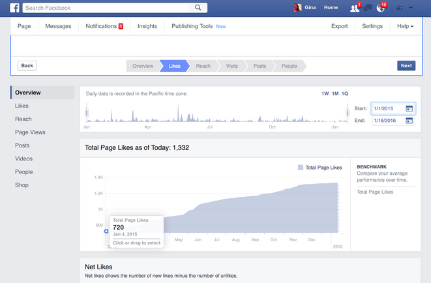Click the Total Page Likes legend swatch
This screenshot has width=431, height=283.
point(301,168)
